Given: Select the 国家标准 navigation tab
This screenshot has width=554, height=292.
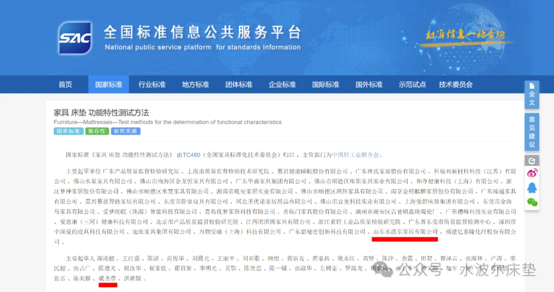Looking at the screenshot, I should (x=108, y=84).
